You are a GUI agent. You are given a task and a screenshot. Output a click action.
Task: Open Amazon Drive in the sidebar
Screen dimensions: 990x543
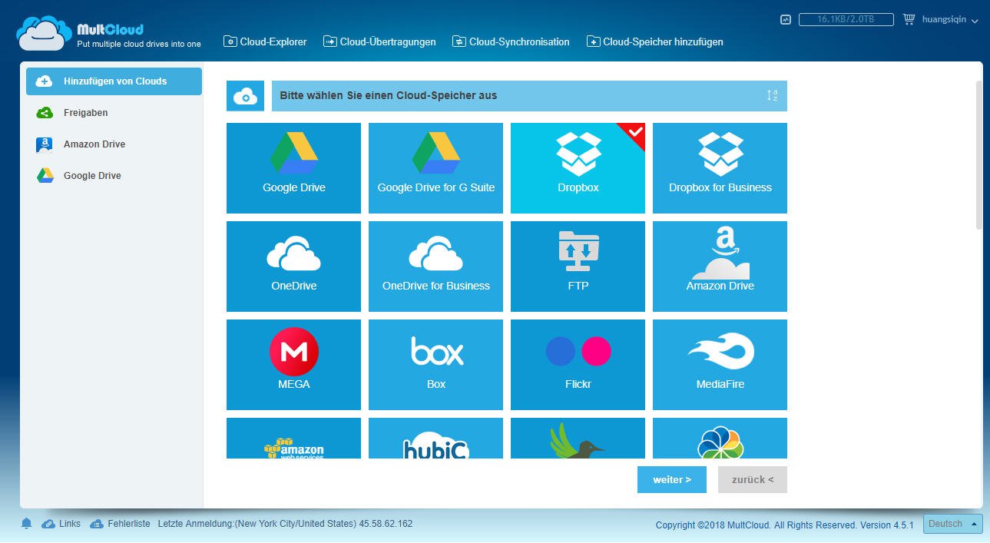(94, 144)
